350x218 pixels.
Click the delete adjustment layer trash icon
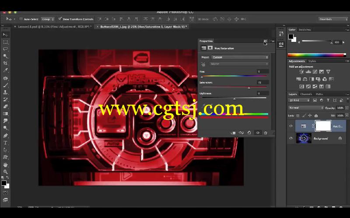pyautogui.click(x=266, y=133)
